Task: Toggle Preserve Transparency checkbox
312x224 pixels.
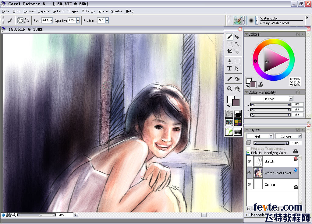Action: 248,148
